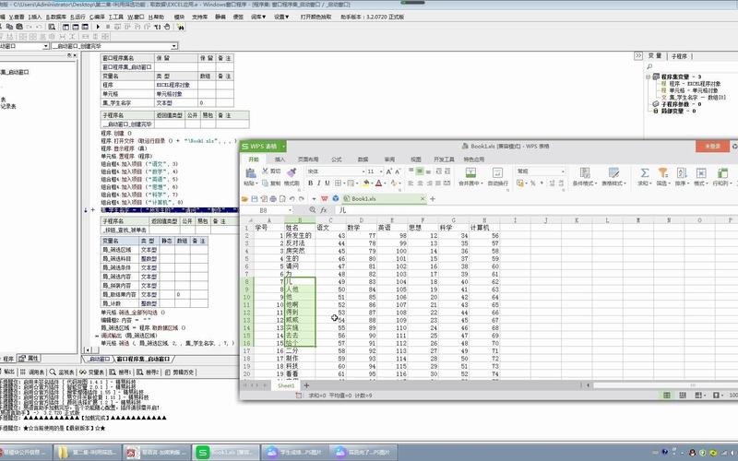Click the Page Layout view icon in WPS status bar
The width and height of the screenshot is (738, 461).
(x=683, y=396)
